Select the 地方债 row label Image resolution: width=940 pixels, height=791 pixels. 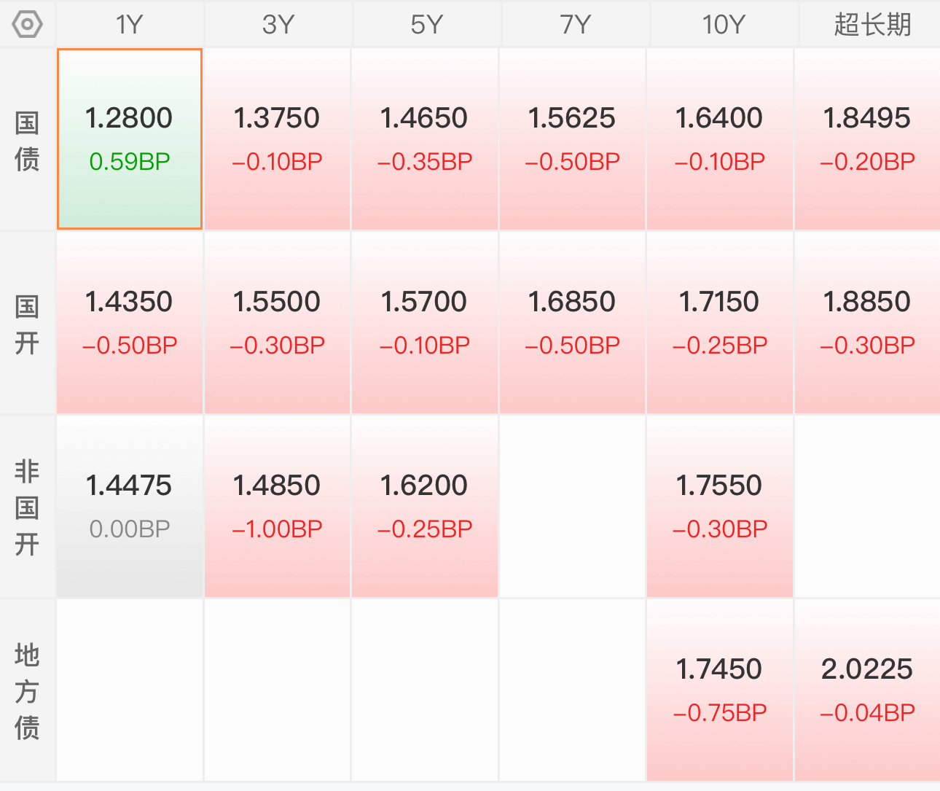tap(27, 691)
